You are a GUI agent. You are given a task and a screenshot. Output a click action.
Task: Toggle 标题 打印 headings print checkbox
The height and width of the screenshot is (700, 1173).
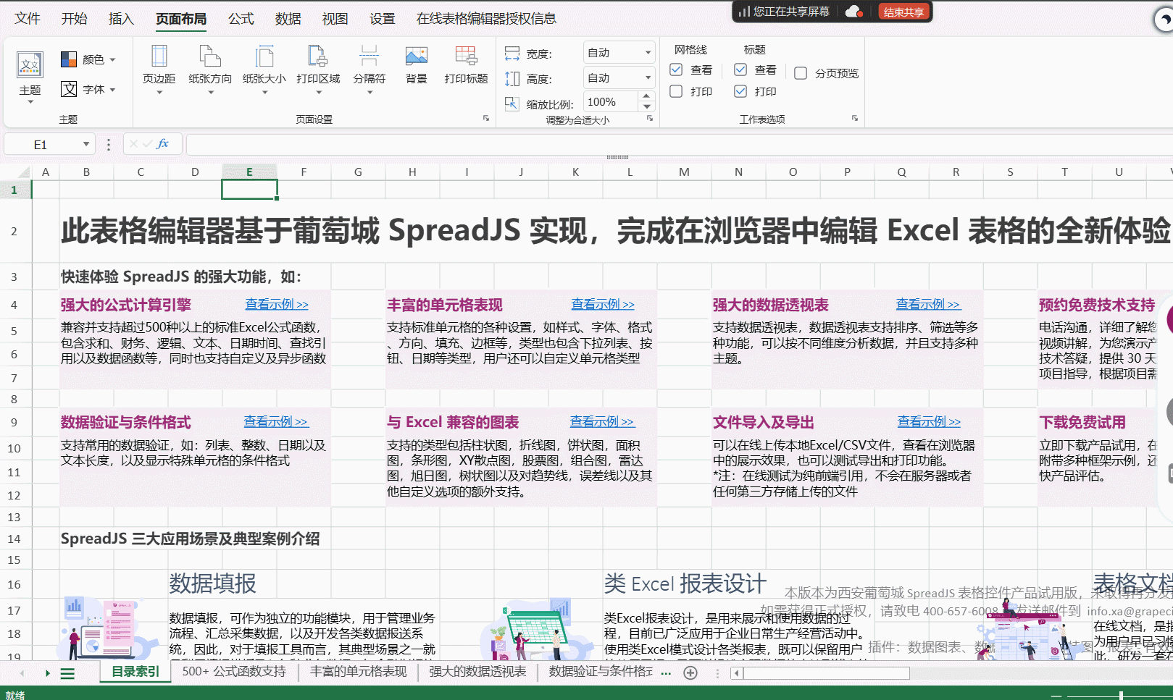(740, 91)
